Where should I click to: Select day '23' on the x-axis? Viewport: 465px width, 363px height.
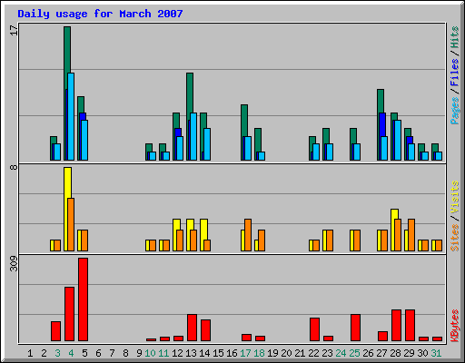click(x=327, y=353)
